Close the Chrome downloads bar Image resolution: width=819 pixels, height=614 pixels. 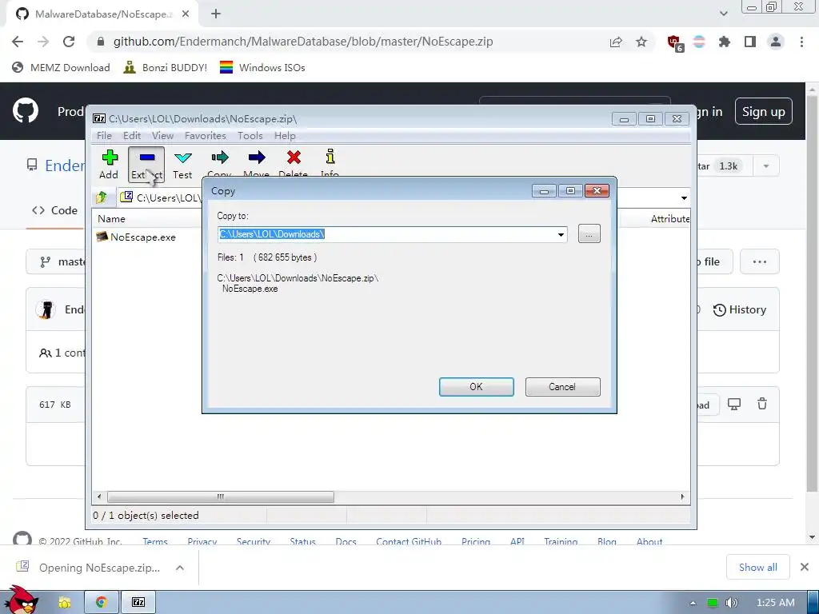805,567
